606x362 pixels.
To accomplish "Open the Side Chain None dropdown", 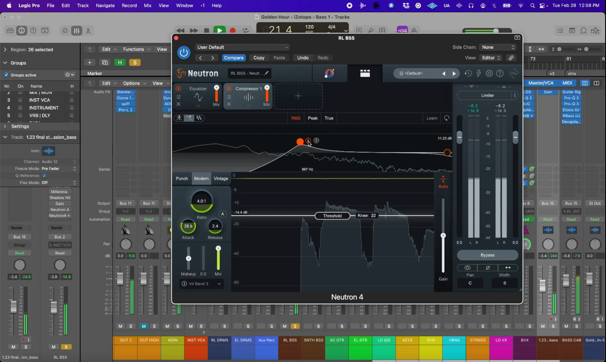I will point(497,47).
